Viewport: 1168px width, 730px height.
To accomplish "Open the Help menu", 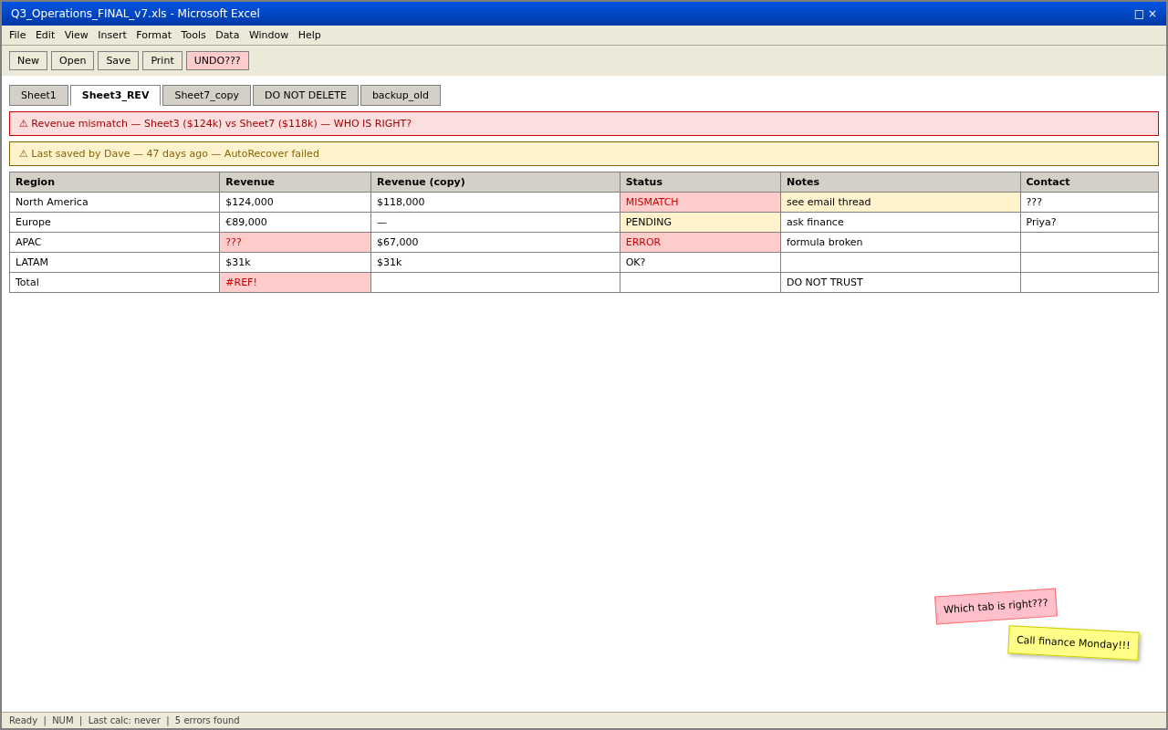I will pyautogui.click(x=309, y=36).
